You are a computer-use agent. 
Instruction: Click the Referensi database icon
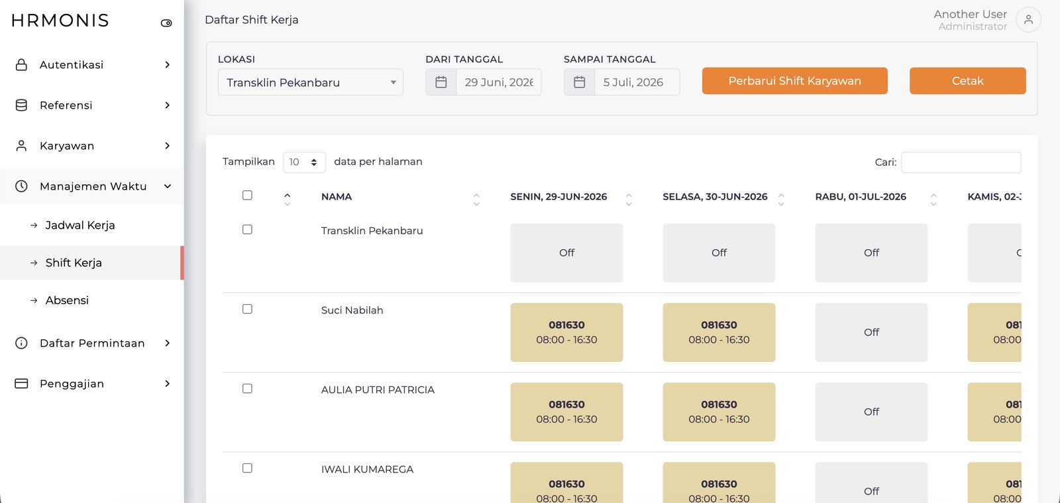point(21,105)
